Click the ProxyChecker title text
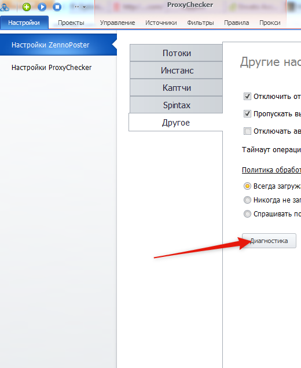Image resolution: width=301 pixels, height=368 pixels. tap(190, 5)
